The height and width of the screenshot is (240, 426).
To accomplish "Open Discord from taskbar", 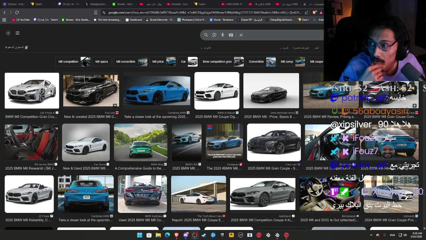I will click(186, 235).
